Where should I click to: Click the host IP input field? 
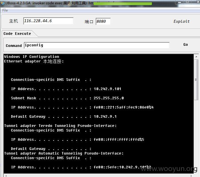click(x=48, y=21)
